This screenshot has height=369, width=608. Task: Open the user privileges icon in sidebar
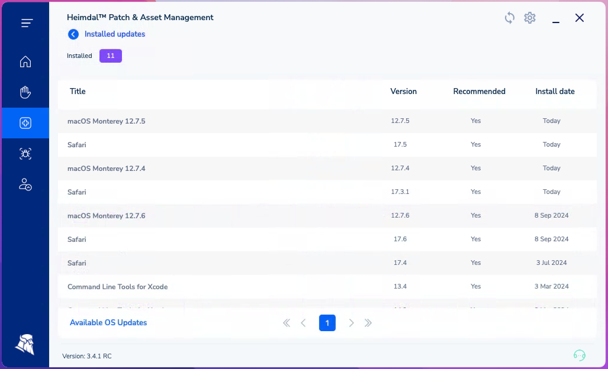25,184
